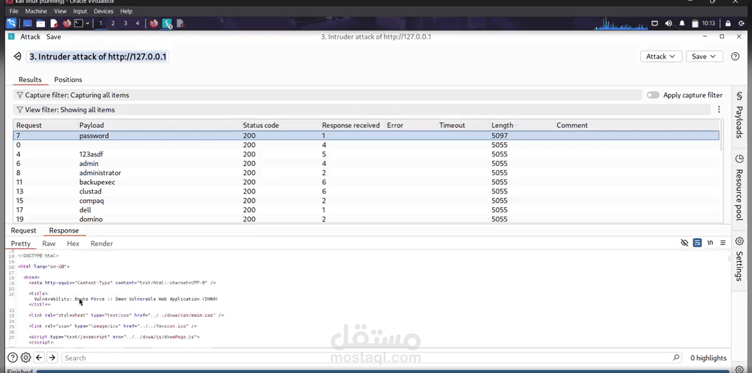752x373 pixels.
Task: Open the three-dot options menu beside view filter
Action: (719, 109)
